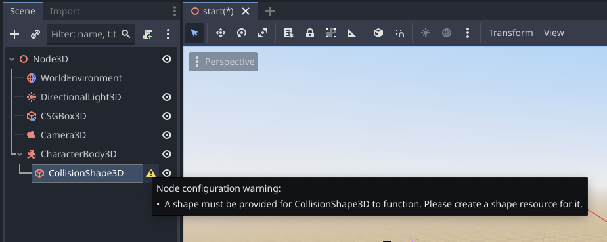Viewport: 607px width, 242px height.
Task: Toggle visibility of CSGBox3D
Action: coord(167,116)
